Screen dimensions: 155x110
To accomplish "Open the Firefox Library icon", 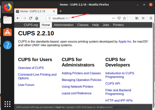I will (x=137, y=18).
